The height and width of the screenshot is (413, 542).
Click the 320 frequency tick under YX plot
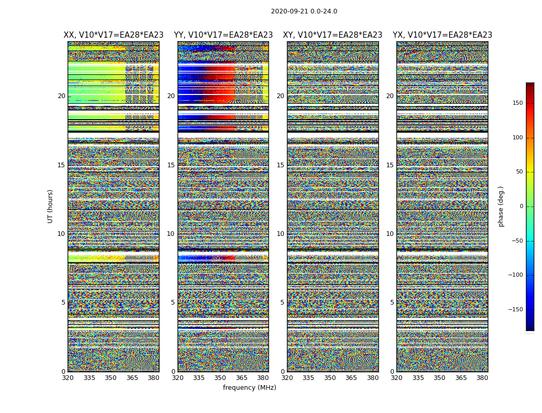(x=397, y=378)
